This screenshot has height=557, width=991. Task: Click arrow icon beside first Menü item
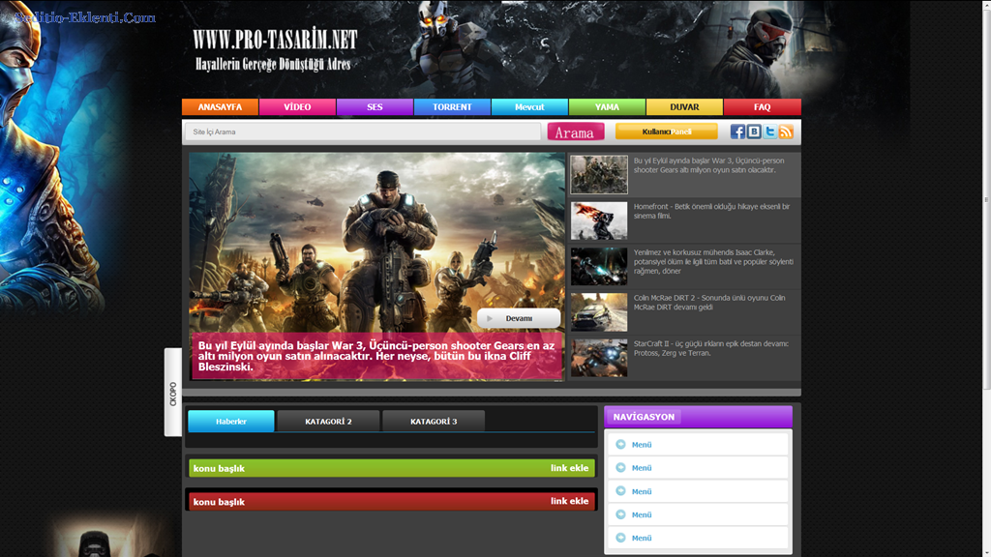coord(620,445)
